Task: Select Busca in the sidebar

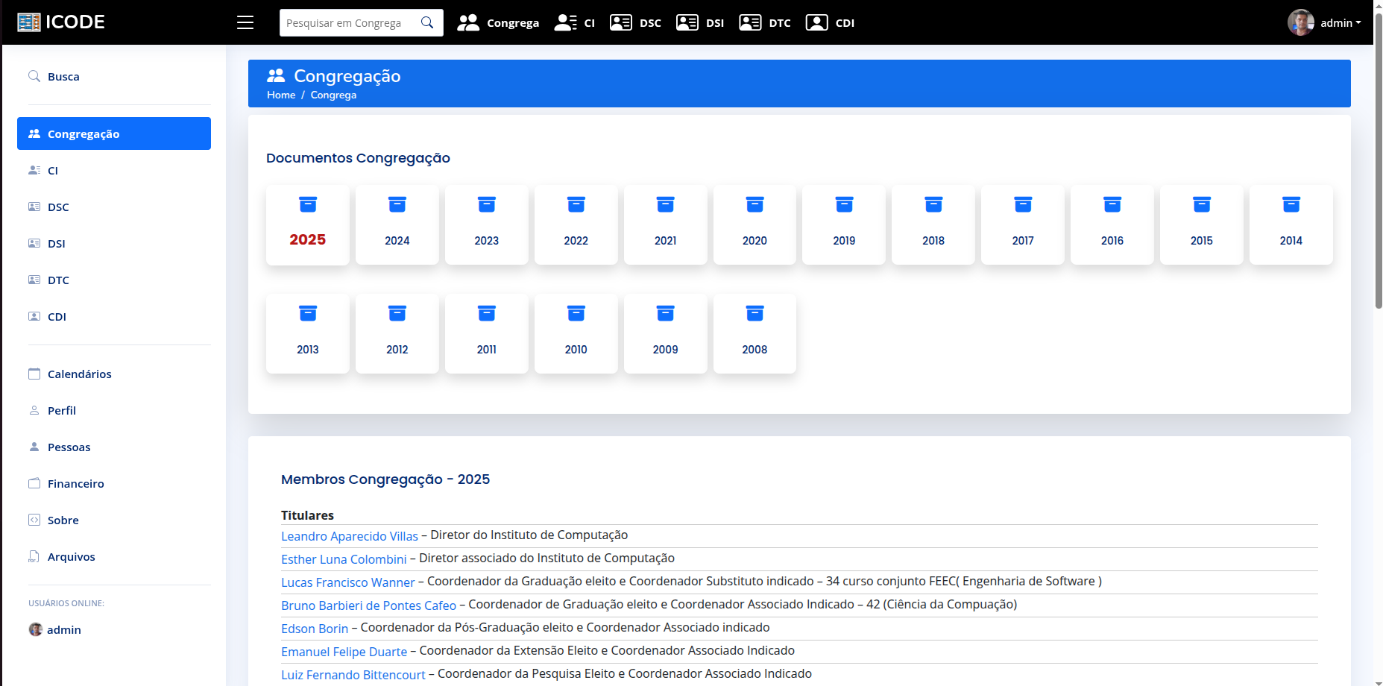Action: pos(63,76)
